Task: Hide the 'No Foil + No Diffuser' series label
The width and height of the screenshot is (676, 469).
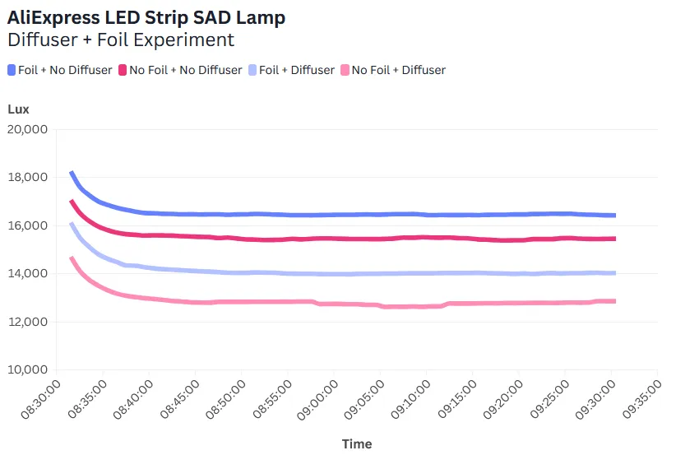Action: 186,70
